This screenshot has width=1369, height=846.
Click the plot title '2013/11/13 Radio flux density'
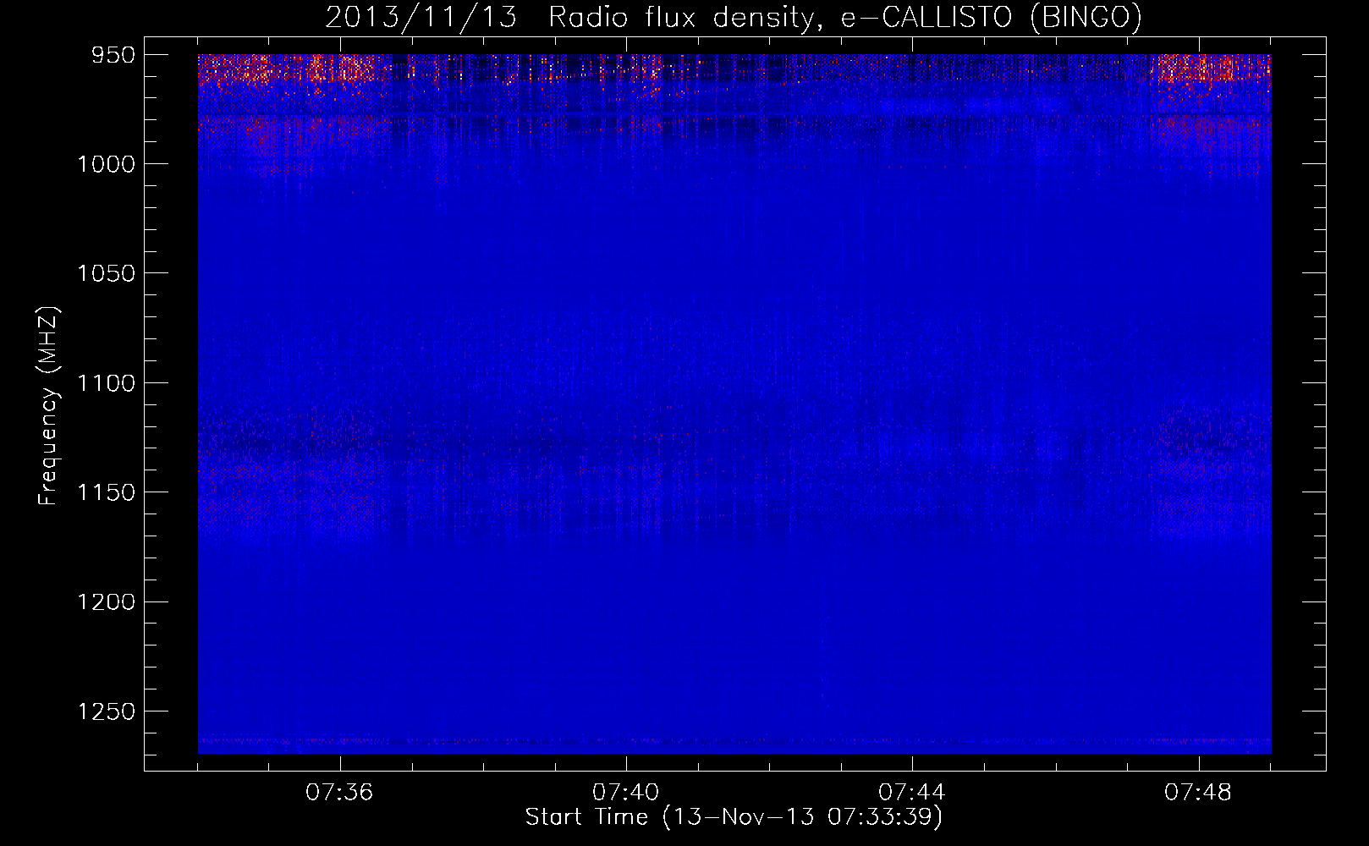pos(733,17)
